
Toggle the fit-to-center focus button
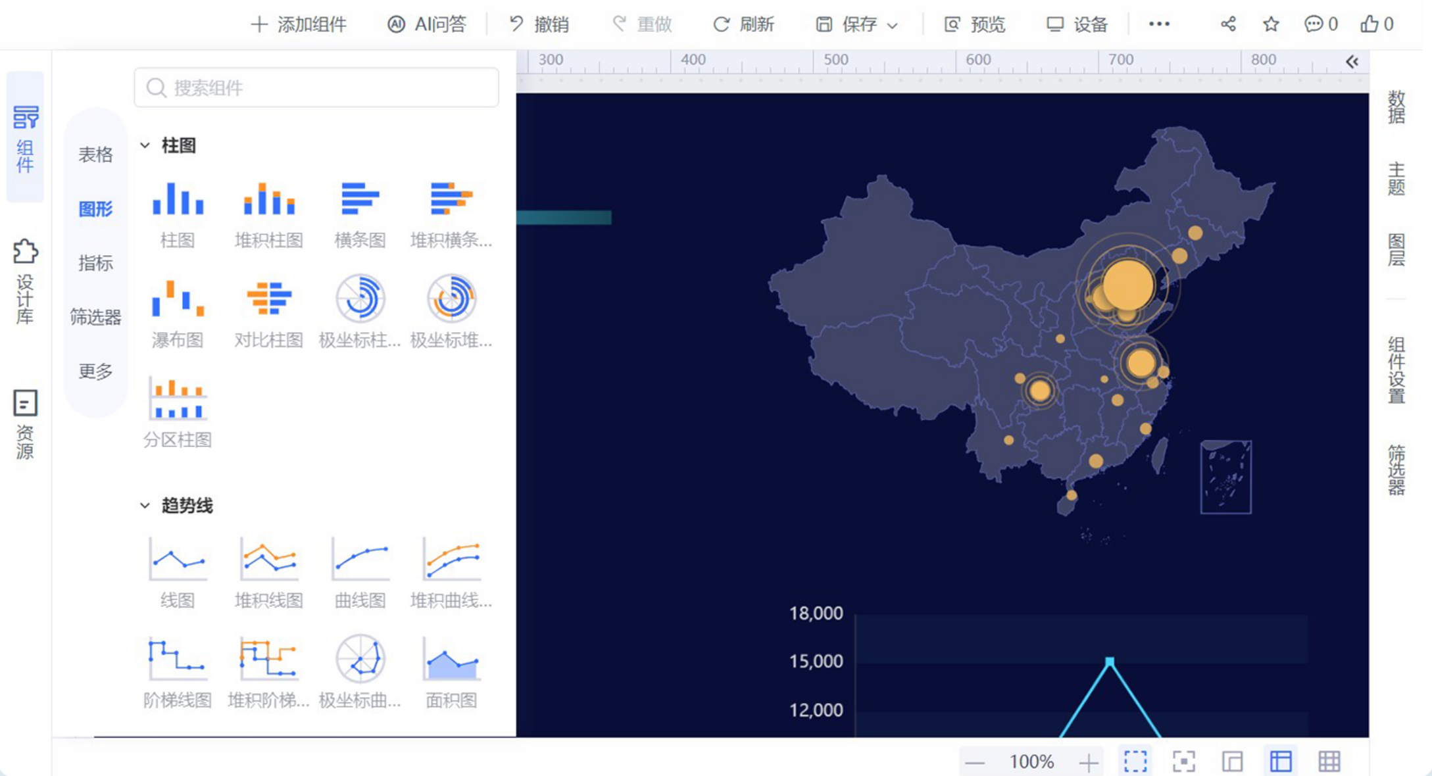pyautogui.click(x=1183, y=762)
